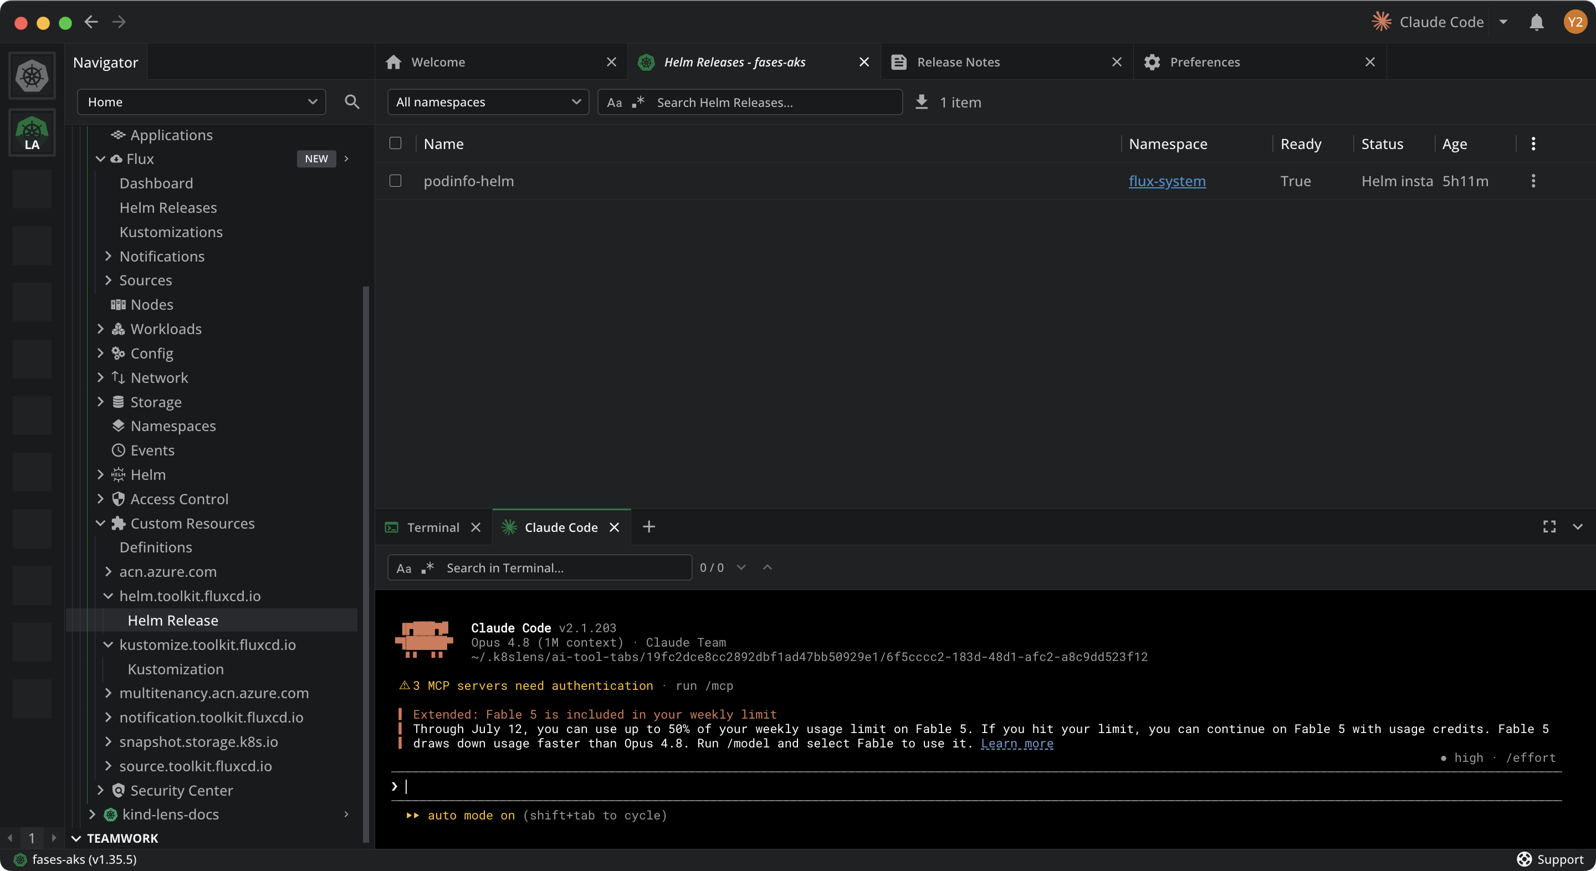Open the Claude Code dropdown arrow
Viewport: 1596px width, 871px height.
point(1503,22)
